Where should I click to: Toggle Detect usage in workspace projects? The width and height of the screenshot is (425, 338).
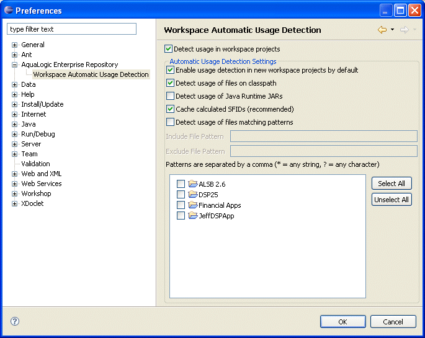pos(168,49)
